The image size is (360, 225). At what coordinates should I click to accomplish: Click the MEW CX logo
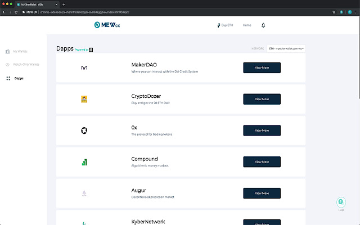pos(107,25)
